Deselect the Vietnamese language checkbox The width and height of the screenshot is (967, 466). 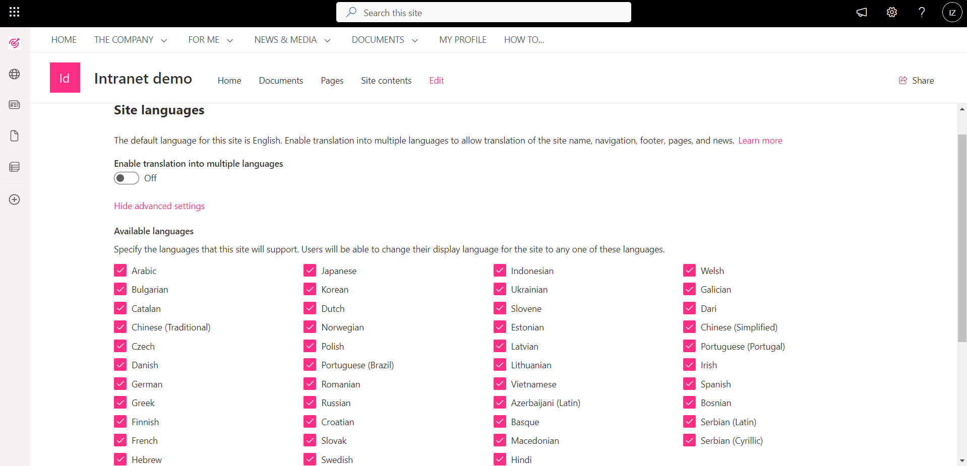click(500, 384)
